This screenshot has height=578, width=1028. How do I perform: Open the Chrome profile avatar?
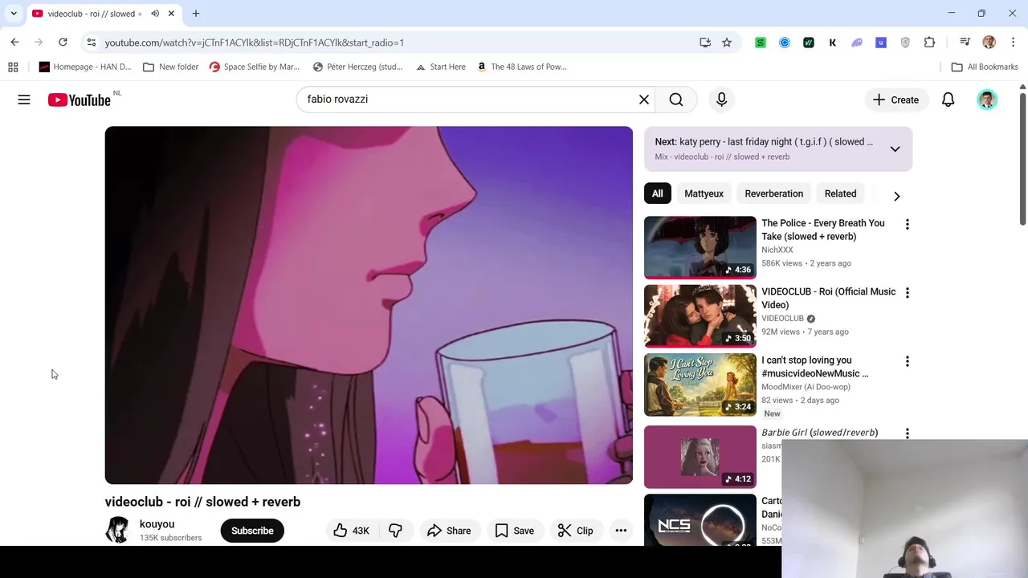coord(989,43)
